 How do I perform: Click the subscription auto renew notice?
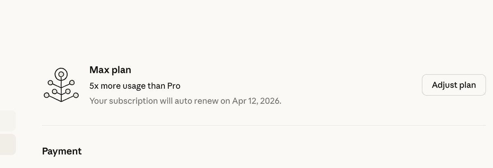click(x=185, y=101)
